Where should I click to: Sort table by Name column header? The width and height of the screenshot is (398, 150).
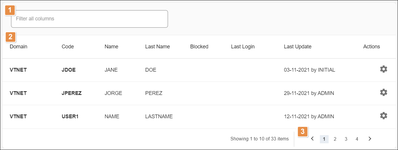point(111,47)
